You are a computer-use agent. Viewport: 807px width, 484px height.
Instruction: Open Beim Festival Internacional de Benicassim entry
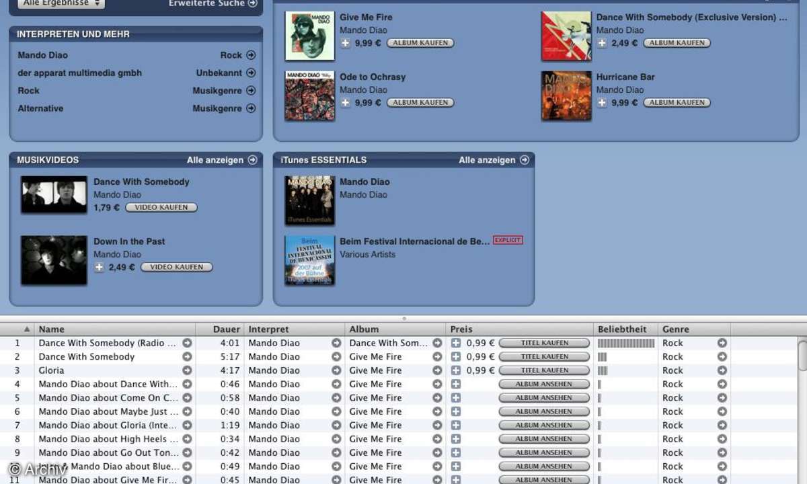point(415,241)
